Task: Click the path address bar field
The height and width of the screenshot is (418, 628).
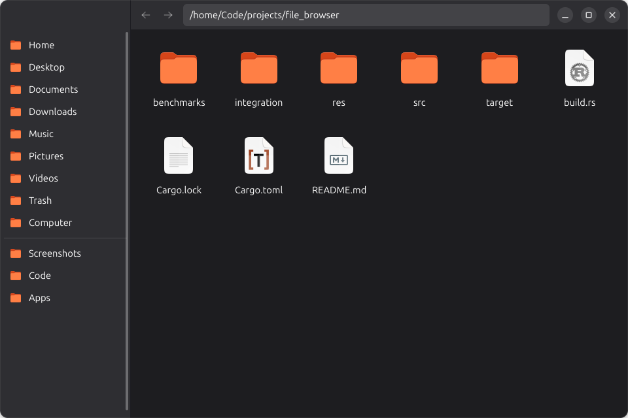Action: [x=366, y=15]
